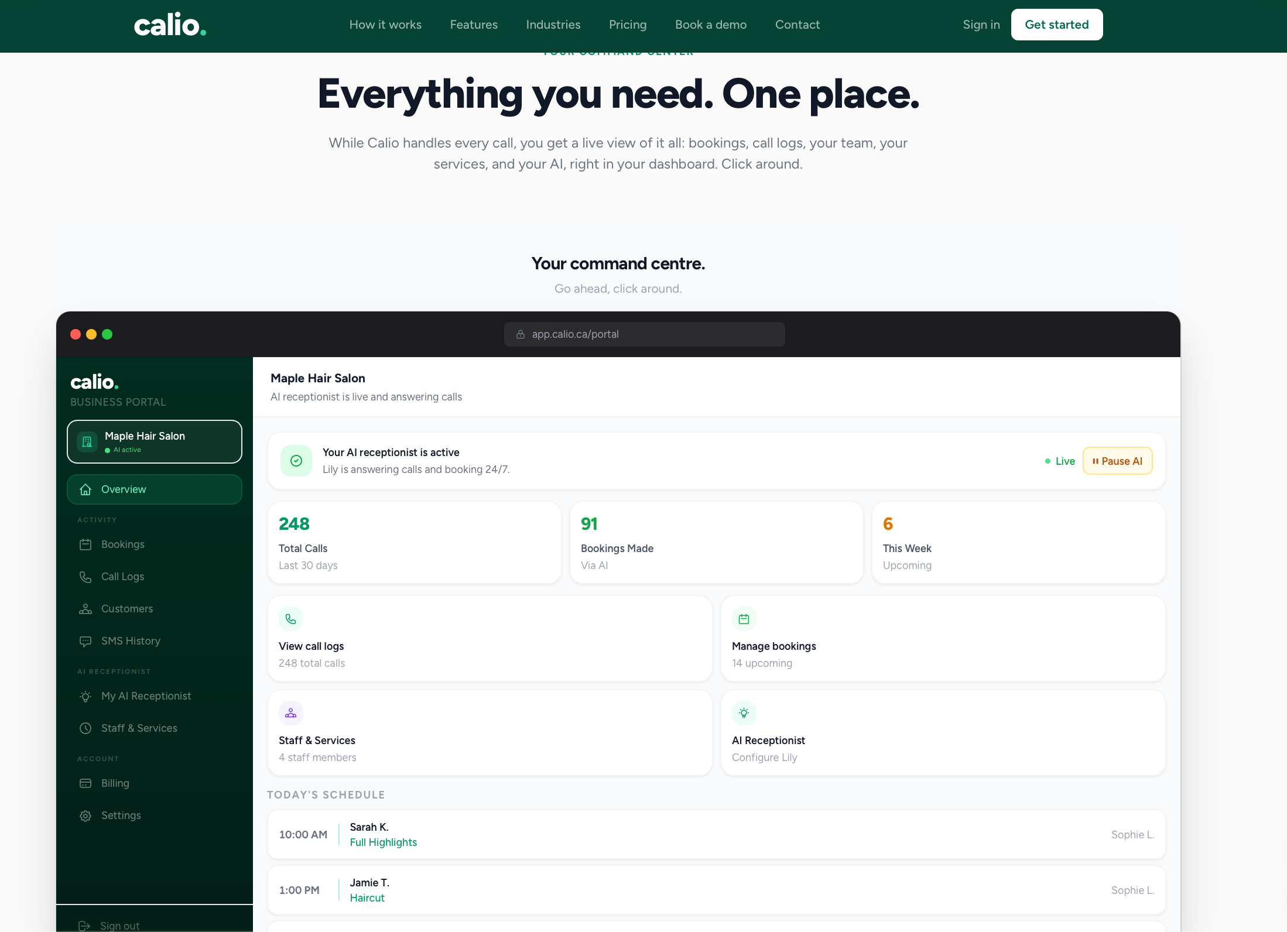
Task: Open Contact page
Action: [797, 25]
